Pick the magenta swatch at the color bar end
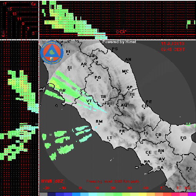The image size is (196, 196). (x=192, y=194)
